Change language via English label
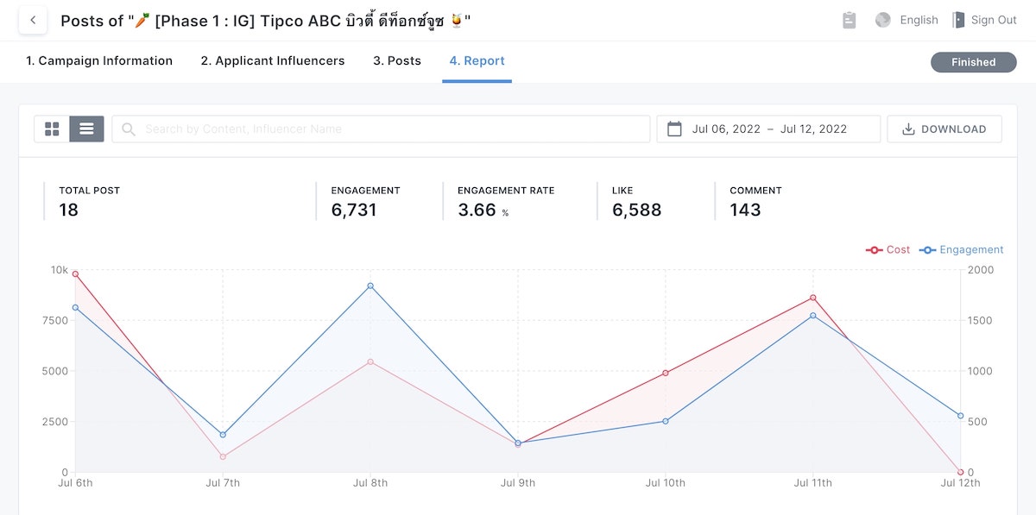Screen dimensions: 1036x515 tap(919, 20)
